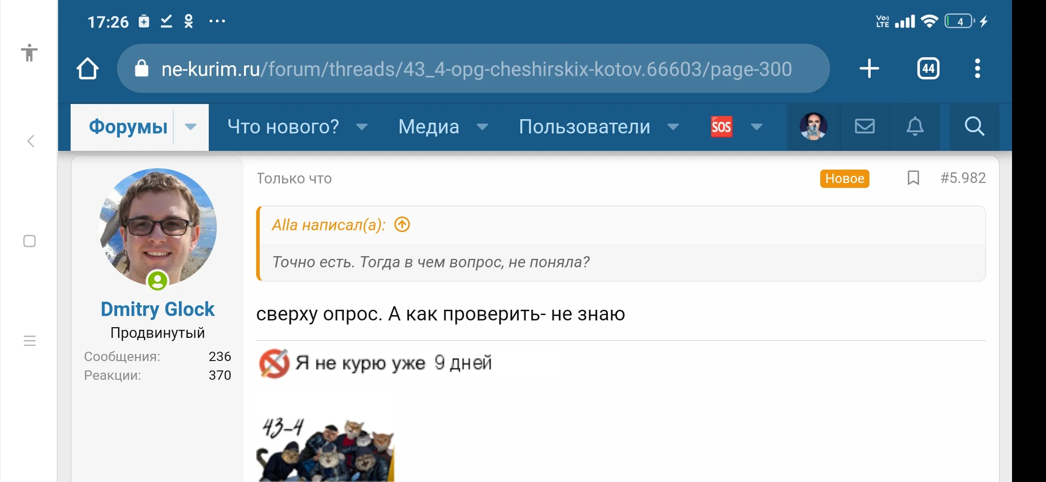
Task: Open your profile avatar in the navigation bar
Action: click(x=814, y=127)
